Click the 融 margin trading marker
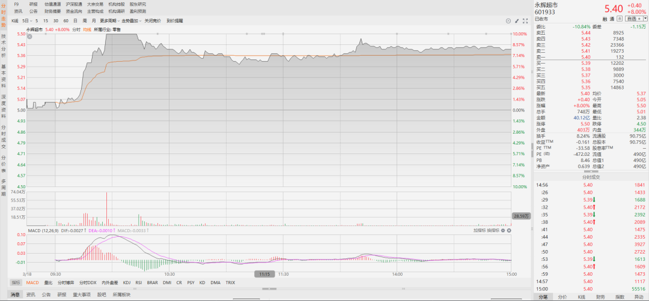The width and height of the screenshot is (649, 301). point(605,19)
